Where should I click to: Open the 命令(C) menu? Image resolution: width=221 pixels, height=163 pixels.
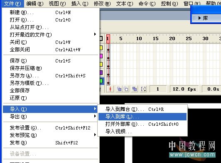click(x=147, y=4)
